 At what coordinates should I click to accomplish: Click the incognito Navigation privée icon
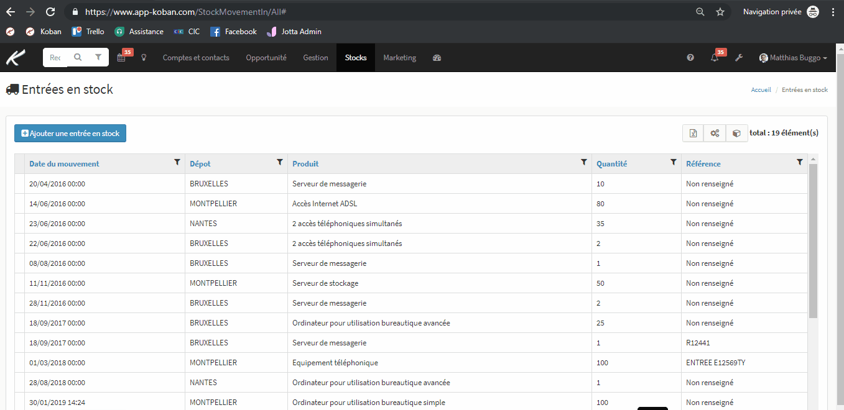click(813, 12)
